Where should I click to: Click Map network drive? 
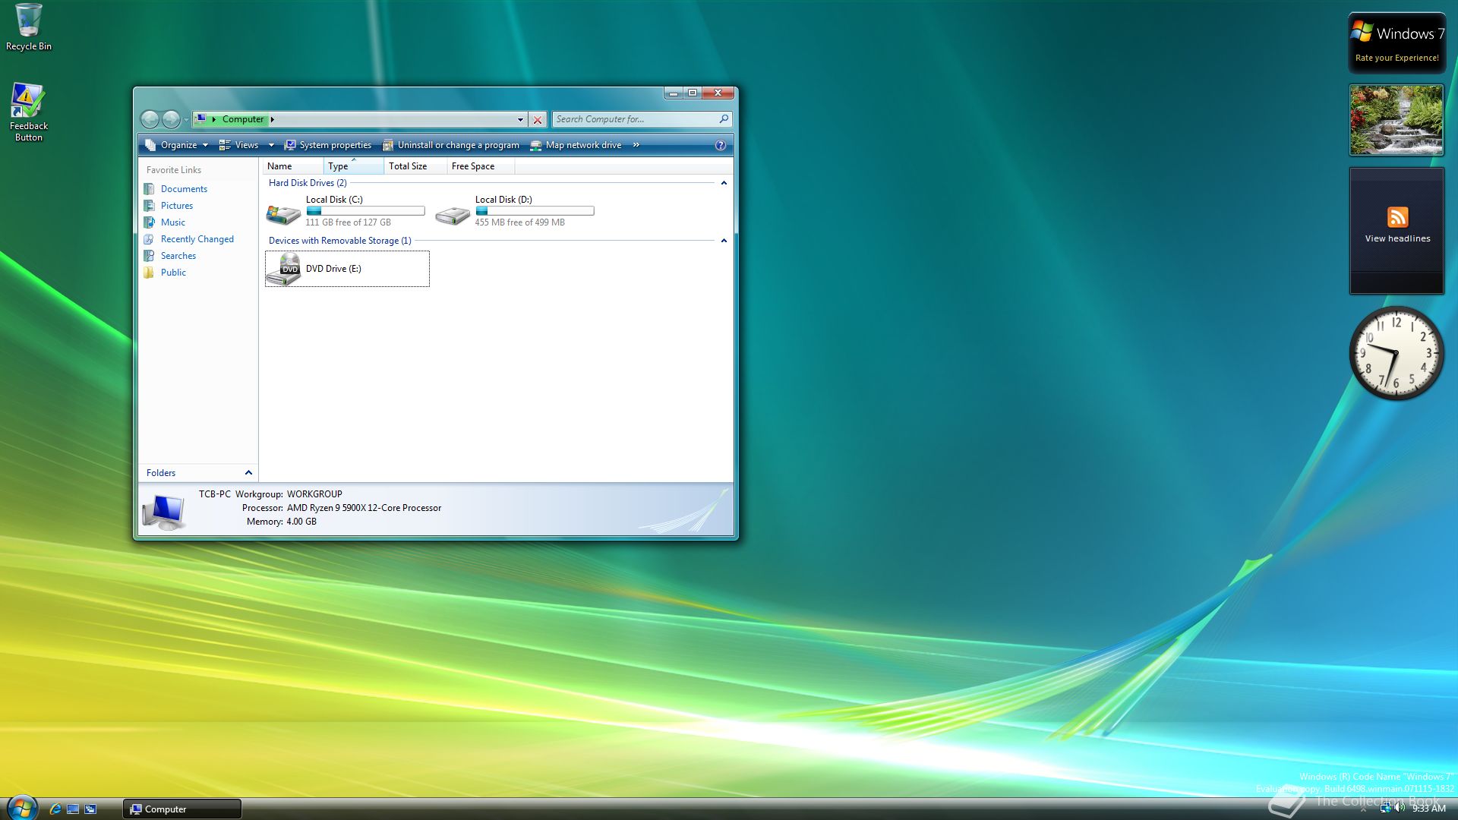(x=576, y=145)
